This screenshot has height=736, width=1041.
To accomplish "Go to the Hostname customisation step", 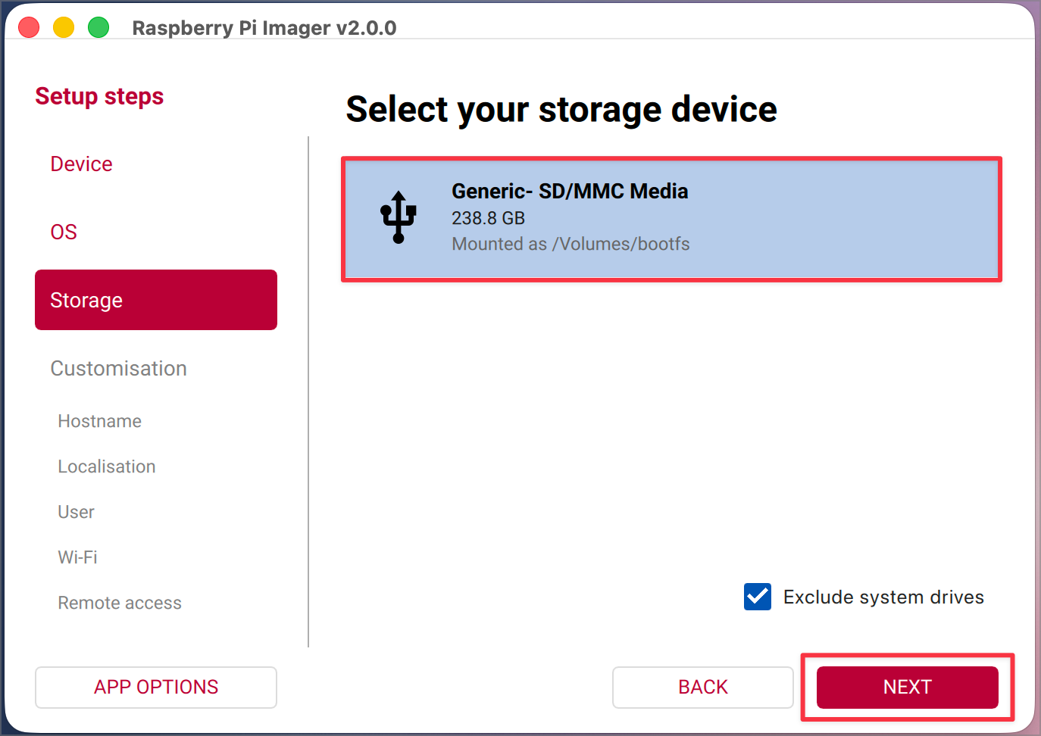I will click(x=99, y=421).
